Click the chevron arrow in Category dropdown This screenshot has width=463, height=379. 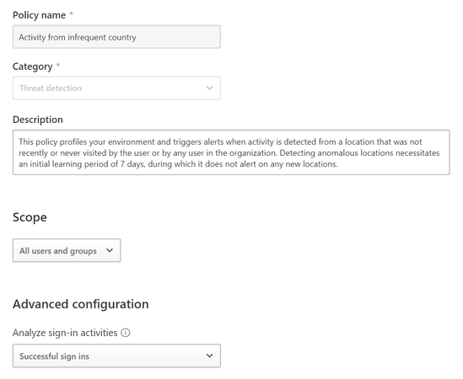click(x=209, y=88)
